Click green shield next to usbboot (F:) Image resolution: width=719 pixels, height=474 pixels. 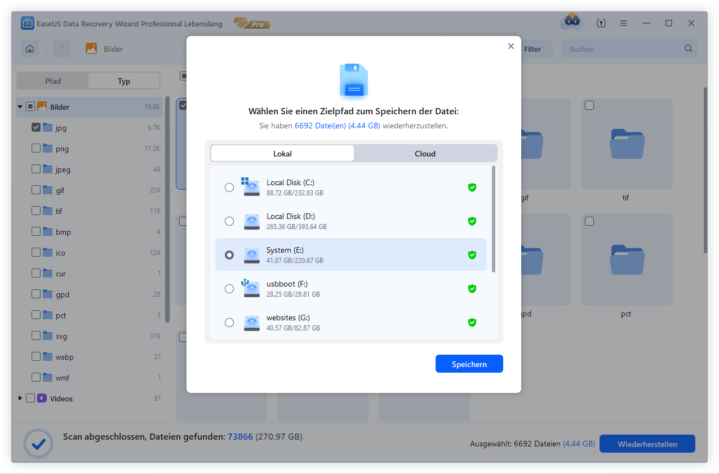(x=472, y=289)
